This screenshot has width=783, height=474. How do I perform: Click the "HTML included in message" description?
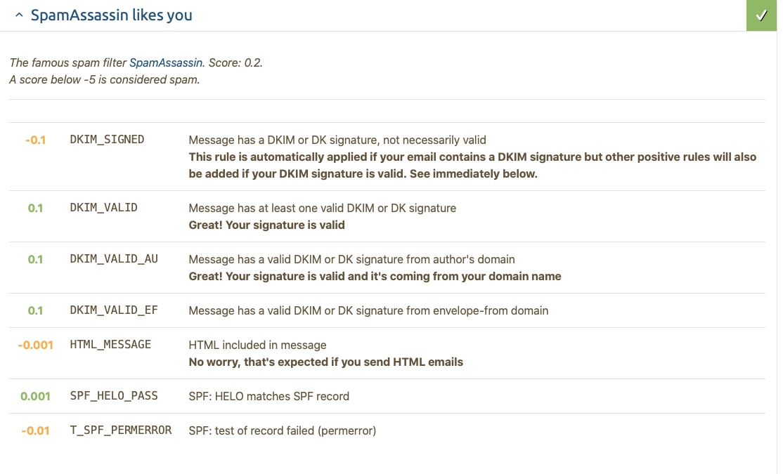257,345
